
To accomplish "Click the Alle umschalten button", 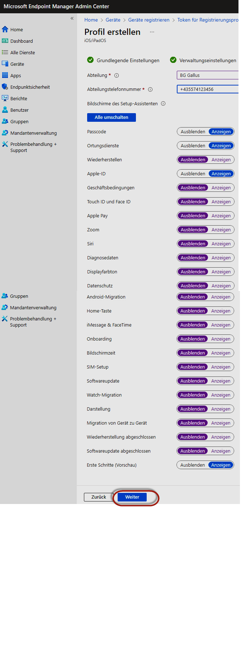I will click(x=111, y=117).
